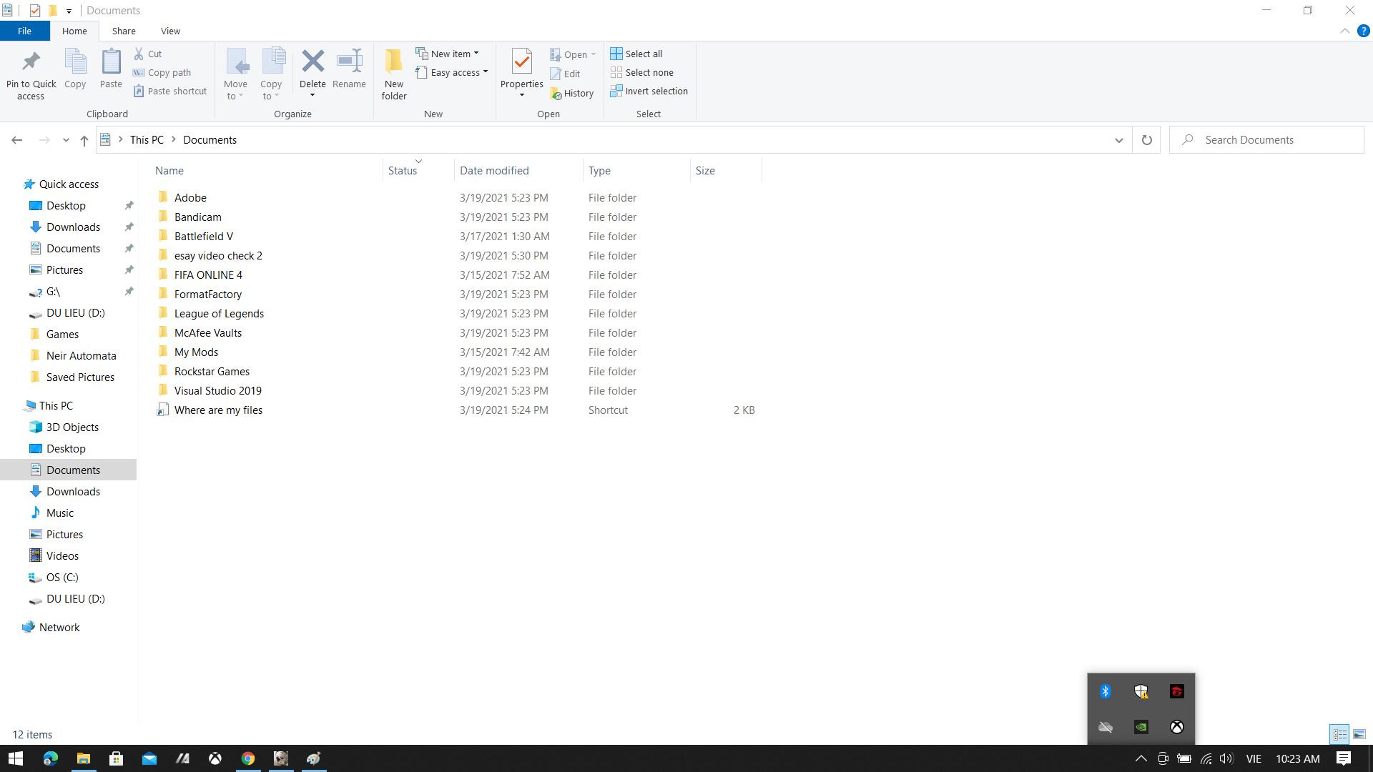Switch to large thumbnails view toggle
This screenshot has width=1373, height=772.
[1359, 734]
